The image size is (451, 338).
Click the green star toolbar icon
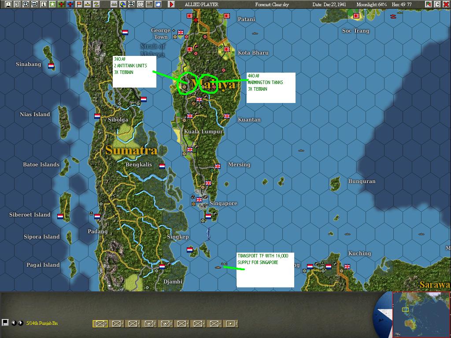pos(52,4)
